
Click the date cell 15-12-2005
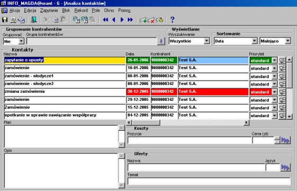click(x=138, y=108)
